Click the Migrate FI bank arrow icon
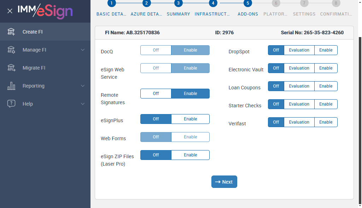Viewport: 362px width, 208px height. [x=11, y=67]
